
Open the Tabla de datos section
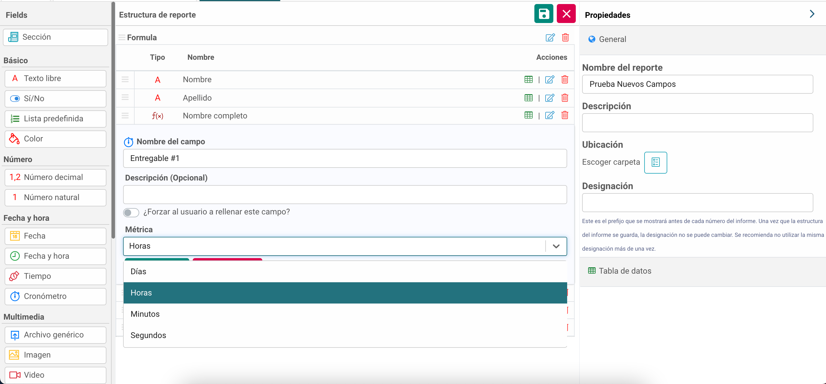pos(702,271)
